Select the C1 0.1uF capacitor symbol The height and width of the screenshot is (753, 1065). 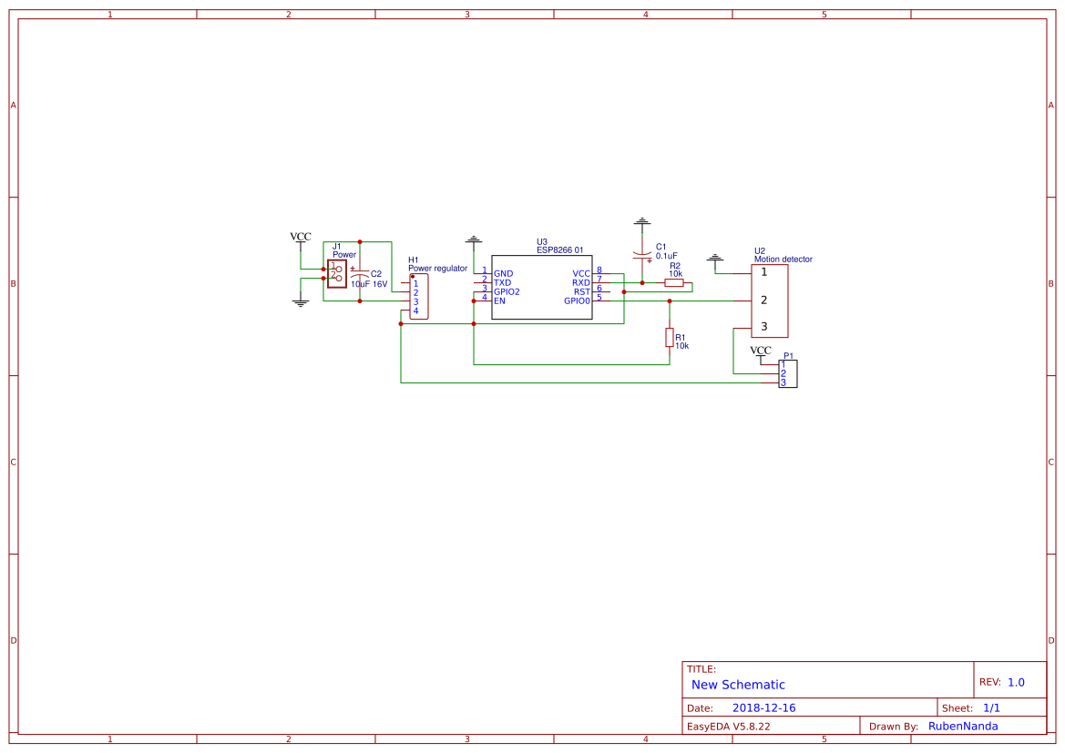point(642,256)
